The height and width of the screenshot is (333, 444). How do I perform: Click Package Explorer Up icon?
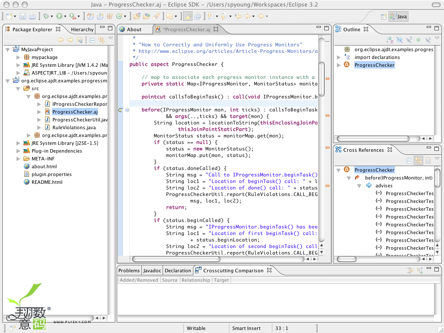click(x=80, y=40)
